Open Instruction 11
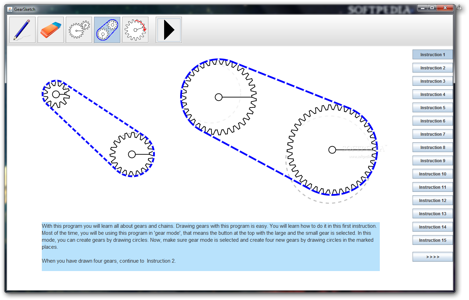Viewport: 469px width, 300px height. [432, 187]
